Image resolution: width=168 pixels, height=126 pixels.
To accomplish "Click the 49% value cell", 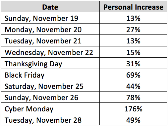I will tap(133, 120).
